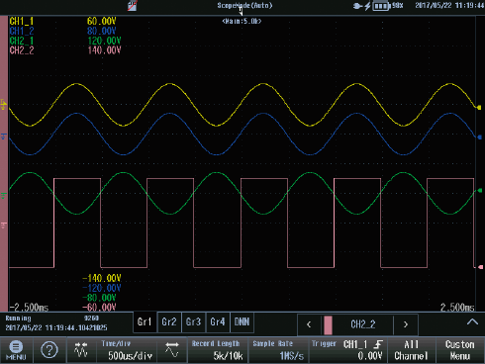Tap the crossed-out storage icon at top
Screen dimensions: 485x364
[133, 6]
